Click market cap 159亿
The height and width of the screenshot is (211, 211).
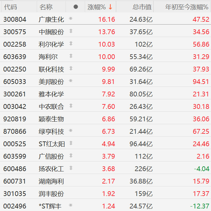coord(144,194)
